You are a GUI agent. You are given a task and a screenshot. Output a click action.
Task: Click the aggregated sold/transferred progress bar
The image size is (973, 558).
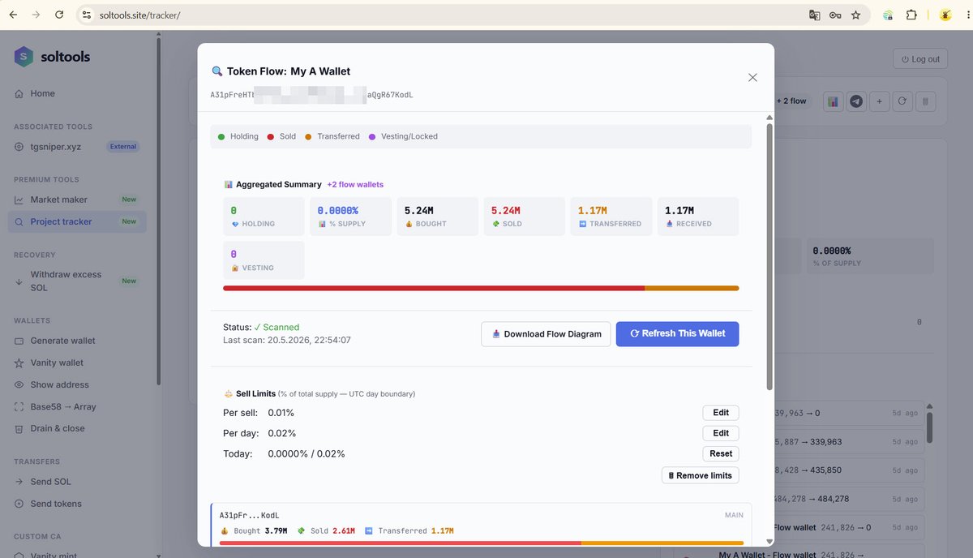(x=481, y=288)
